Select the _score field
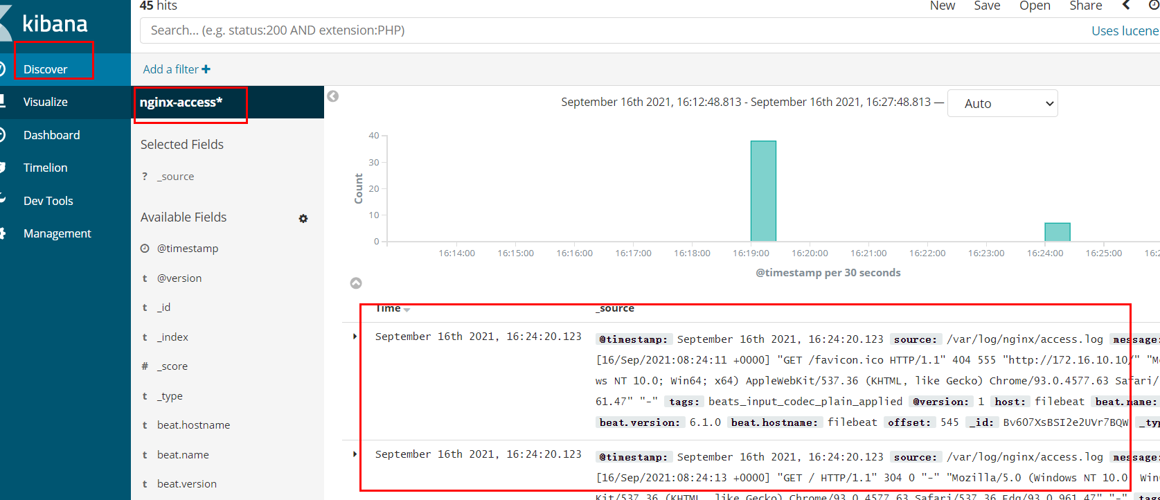The image size is (1160, 500). (172, 366)
